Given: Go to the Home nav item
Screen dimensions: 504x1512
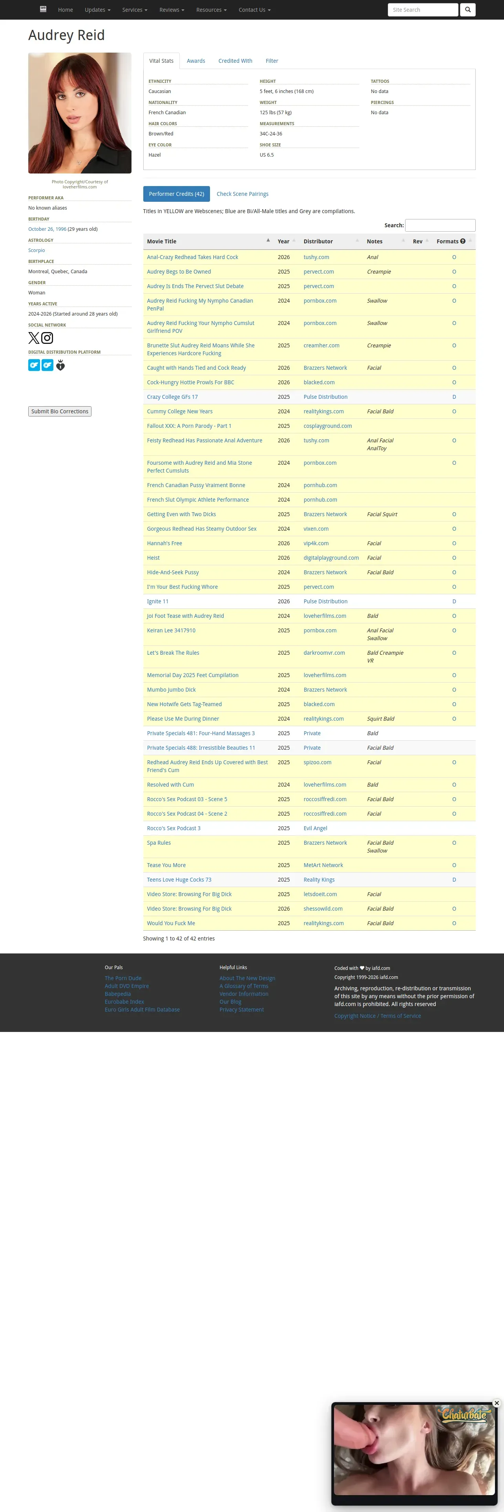Looking at the screenshot, I should click(x=65, y=10).
